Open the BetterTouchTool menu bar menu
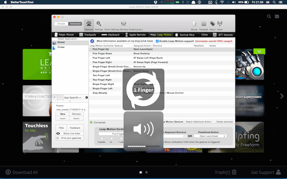287x179 pixels. tap(22, 2)
